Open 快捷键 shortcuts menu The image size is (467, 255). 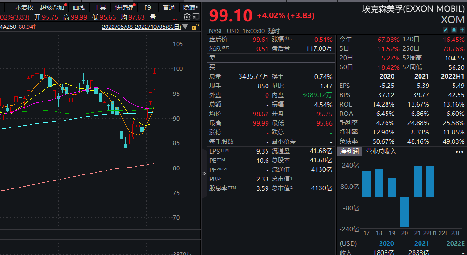[x=124, y=7]
